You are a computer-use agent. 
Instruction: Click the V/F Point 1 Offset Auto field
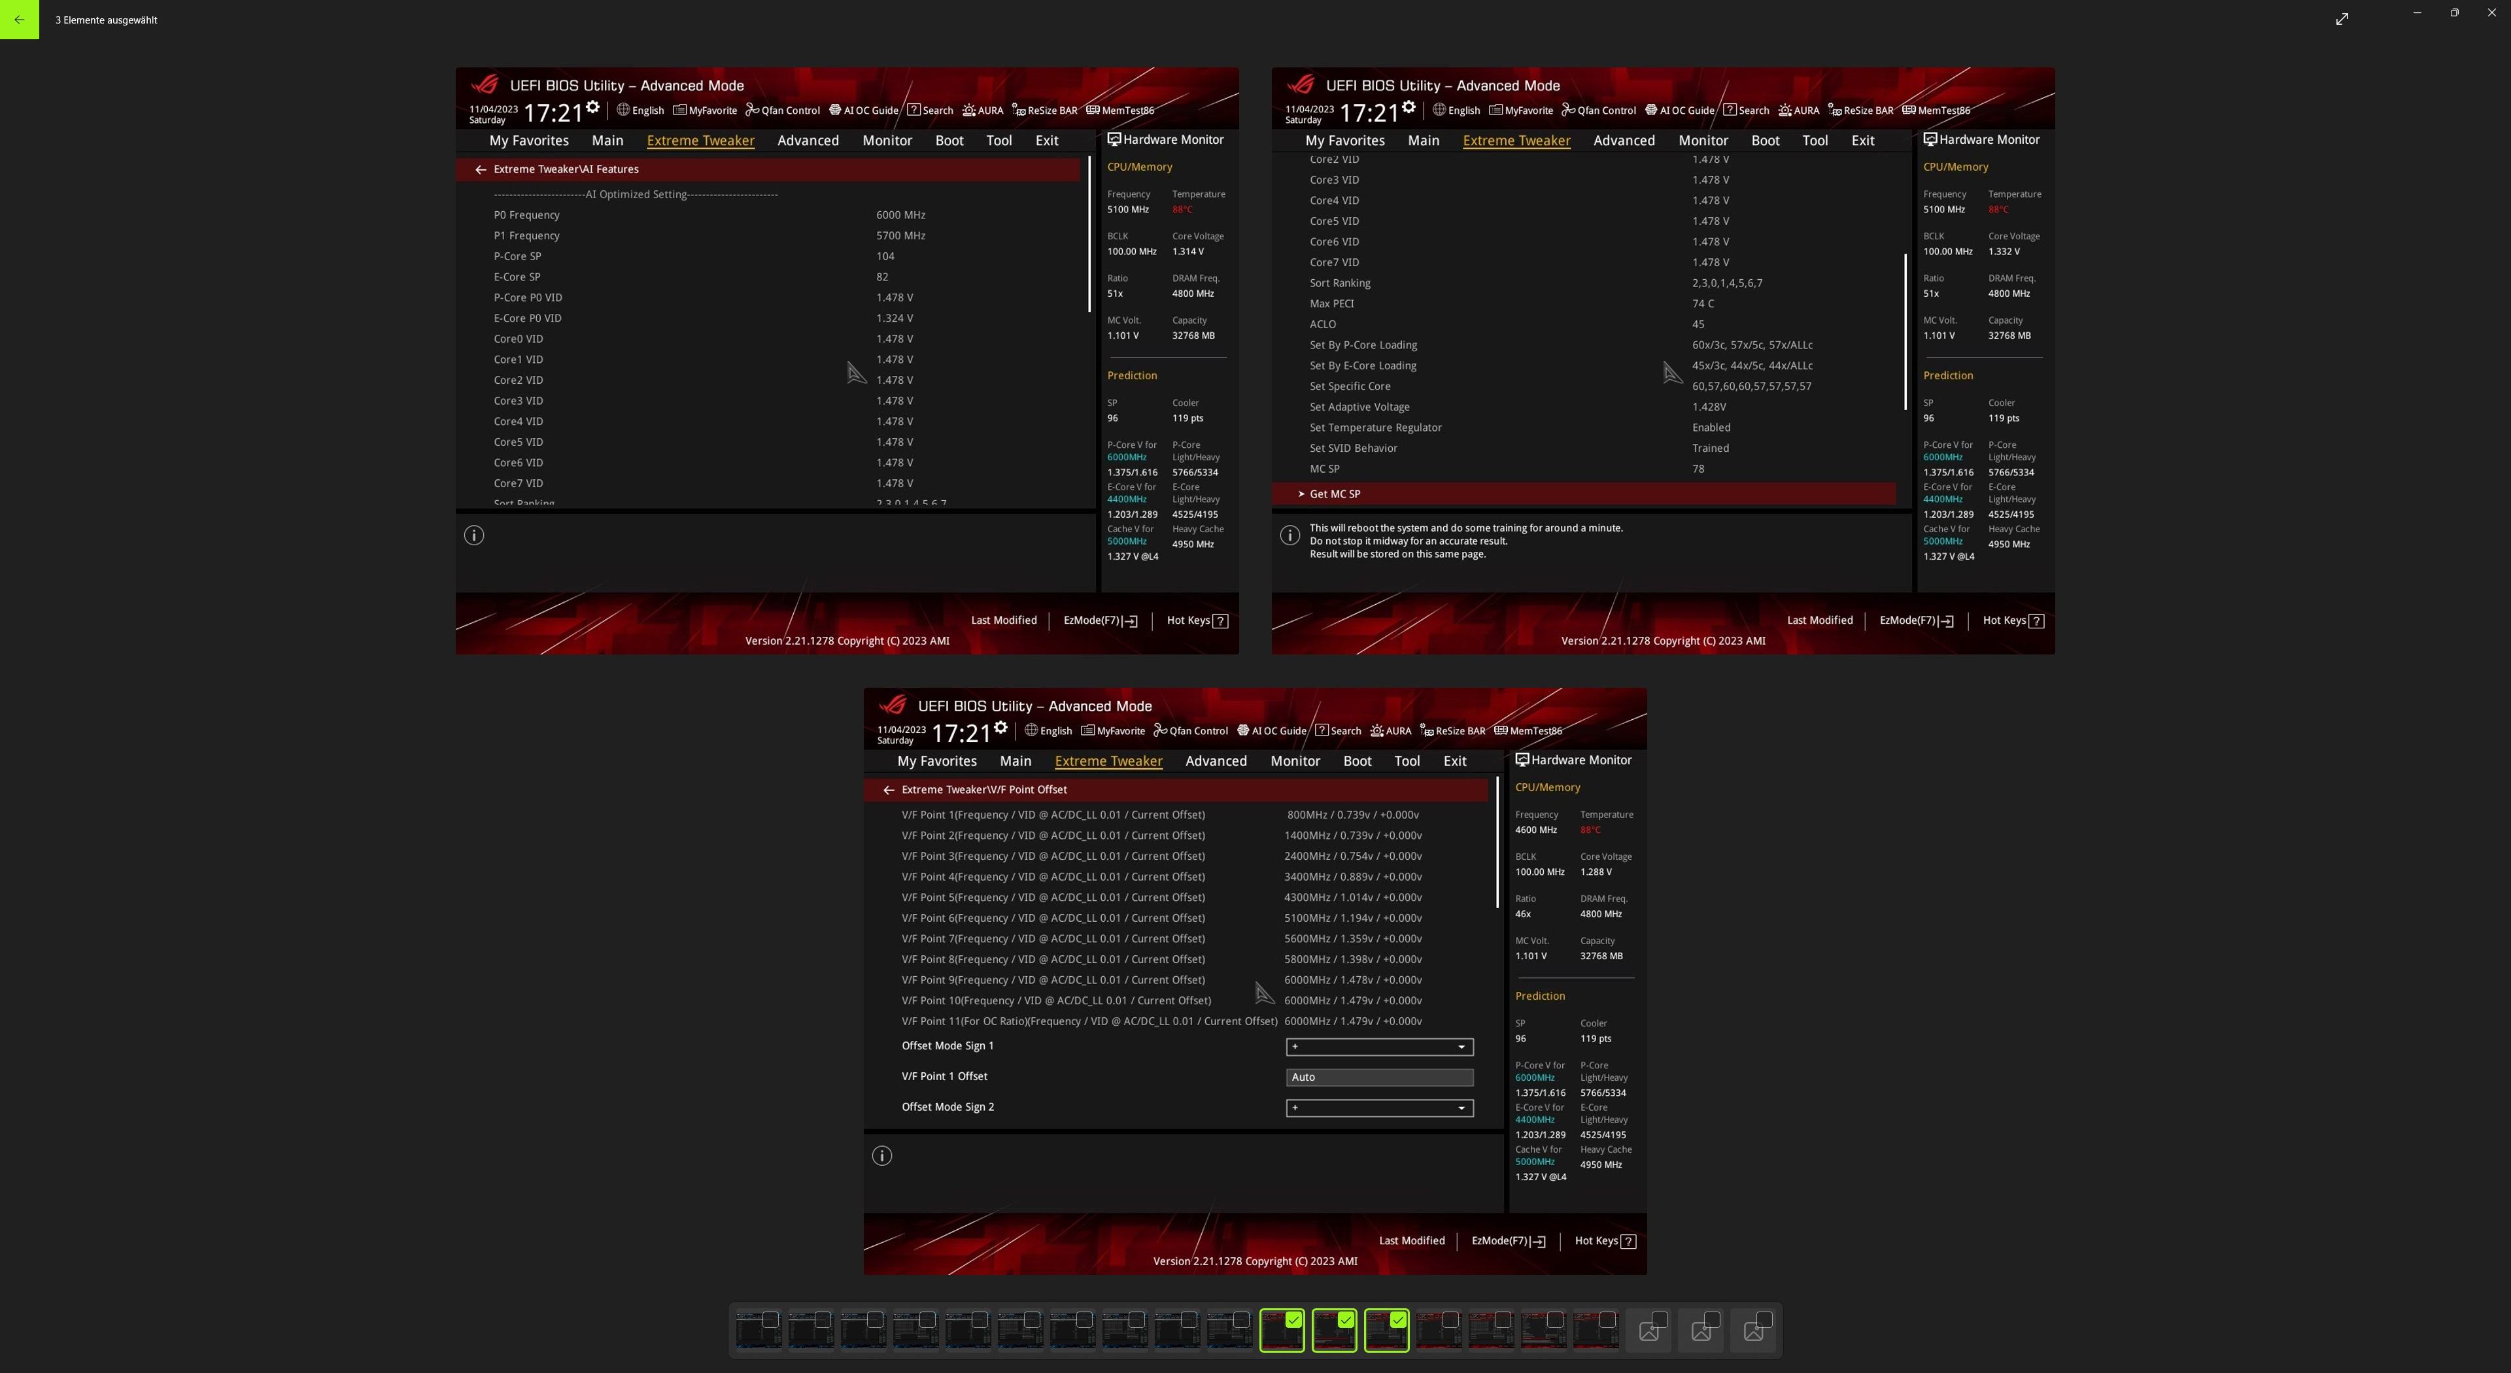(1379, 1077)
